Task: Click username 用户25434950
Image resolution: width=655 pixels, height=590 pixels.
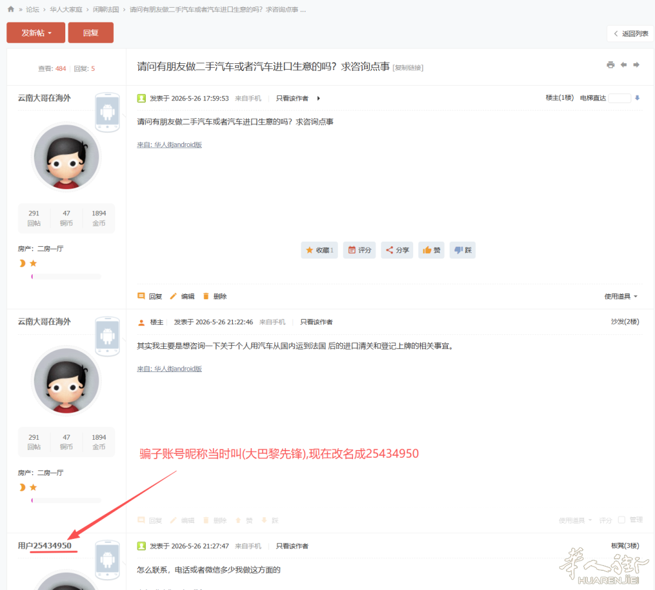Action: (x=45, y=545)
